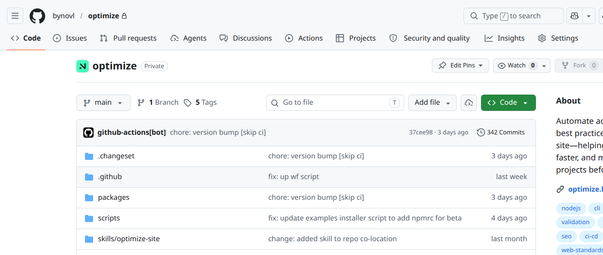
Task: Click the optimize repository title heading
Action: pos(115,66)
